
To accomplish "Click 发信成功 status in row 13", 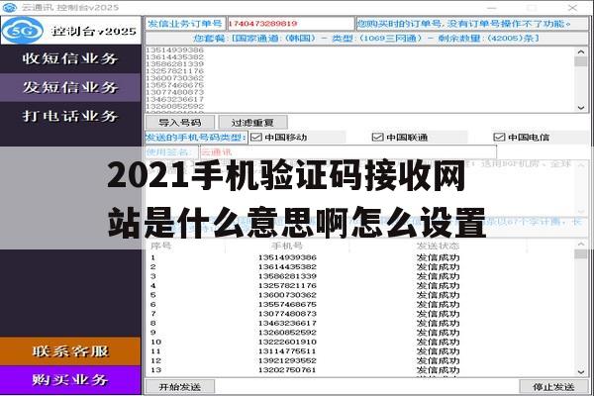I will tap(438, 370).
